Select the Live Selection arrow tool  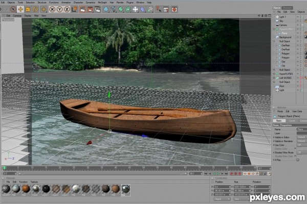tap(13, 9)
